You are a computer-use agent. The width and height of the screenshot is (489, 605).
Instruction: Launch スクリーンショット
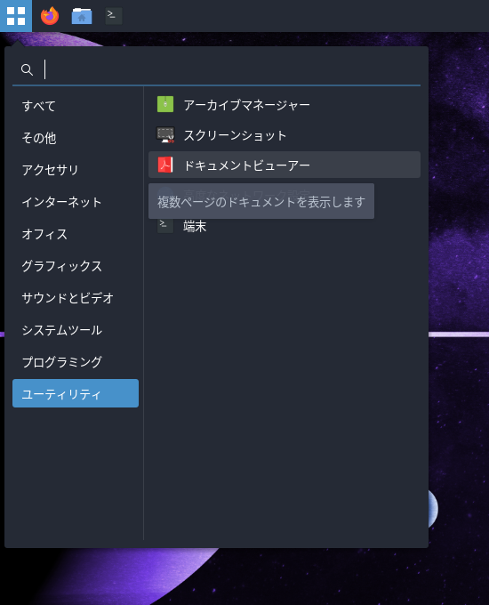(285, 134)
